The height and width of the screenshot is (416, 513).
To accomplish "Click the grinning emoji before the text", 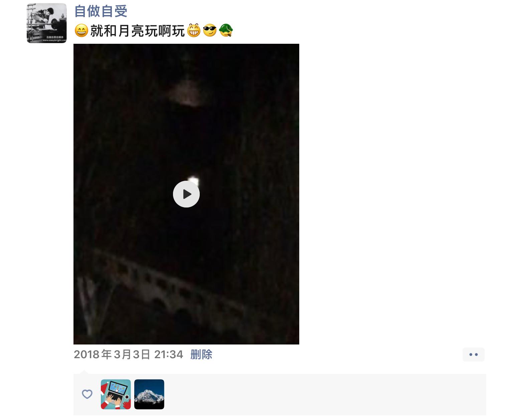I will tap(81, 31).
